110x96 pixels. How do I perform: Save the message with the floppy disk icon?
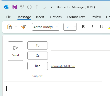pos(15,7)
